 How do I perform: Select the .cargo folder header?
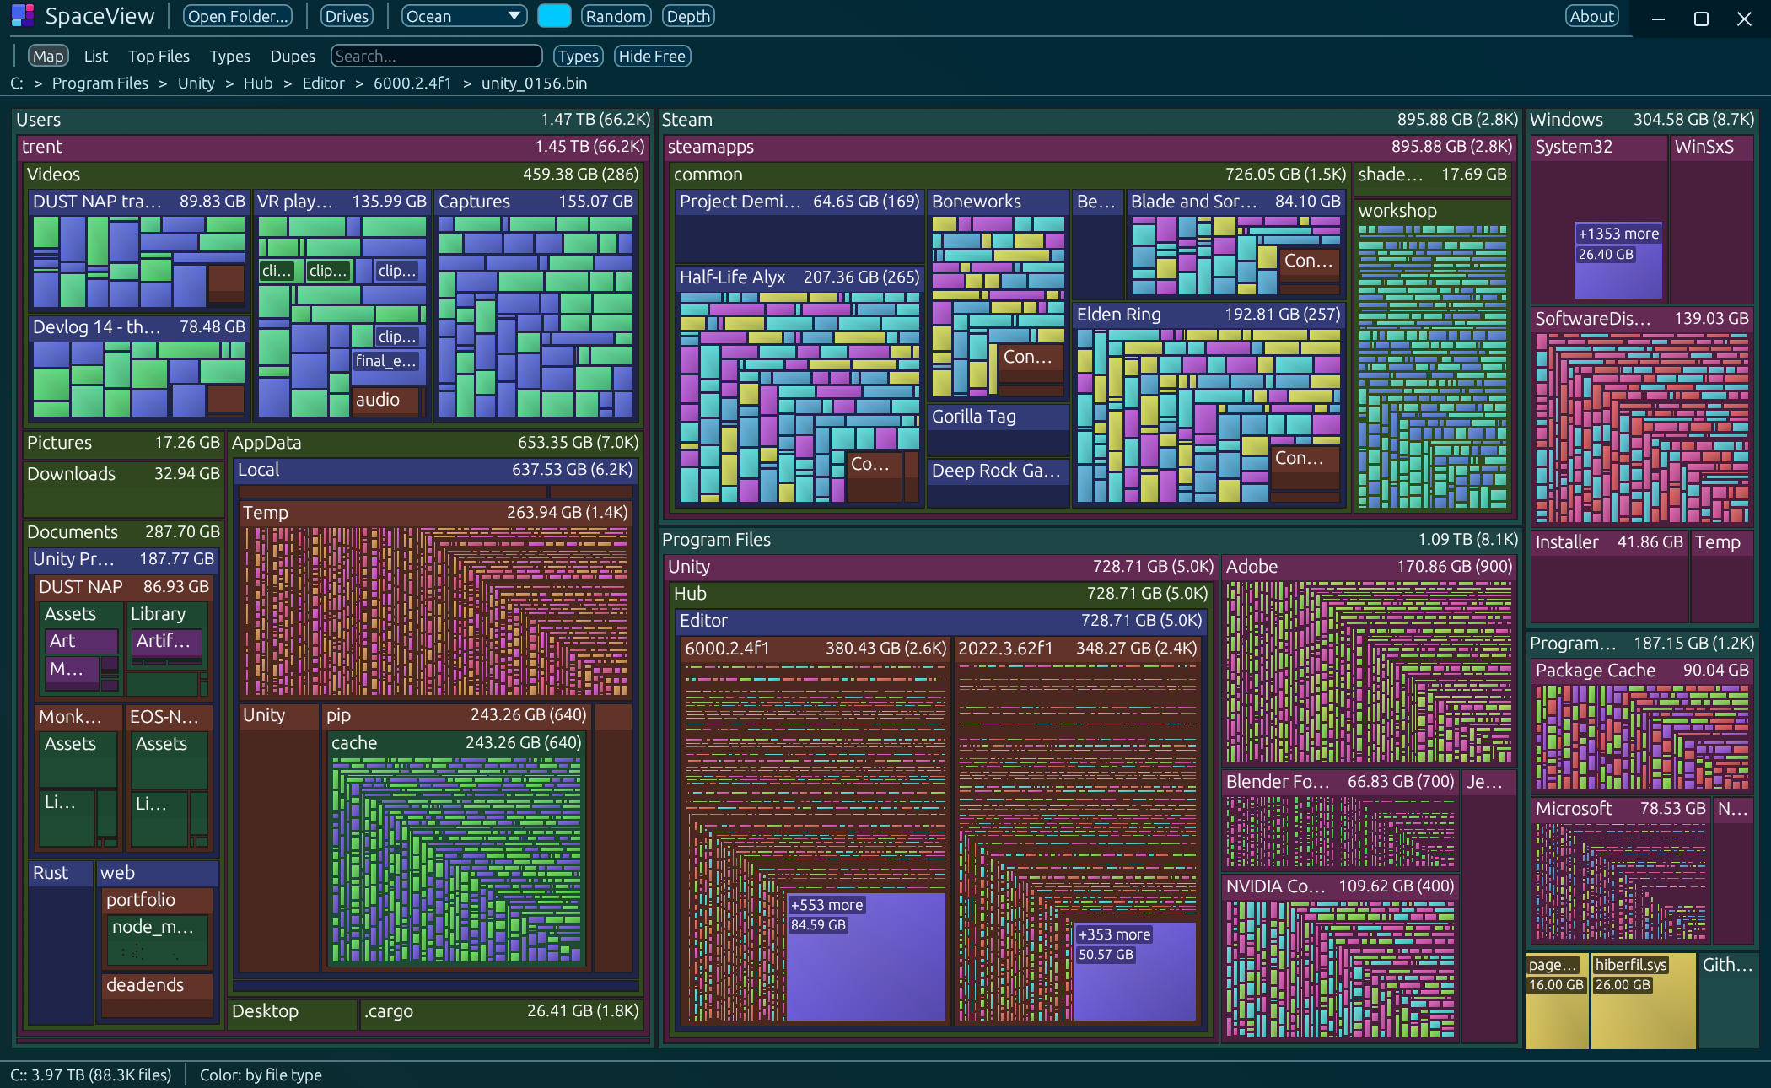pos(501,1010)
